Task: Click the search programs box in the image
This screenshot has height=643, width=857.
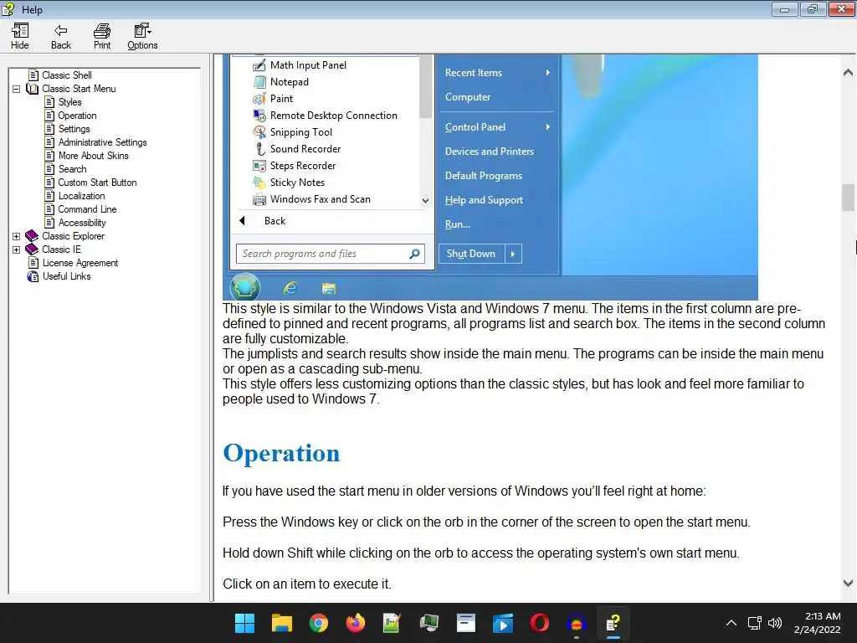Action: coord(331,254)
